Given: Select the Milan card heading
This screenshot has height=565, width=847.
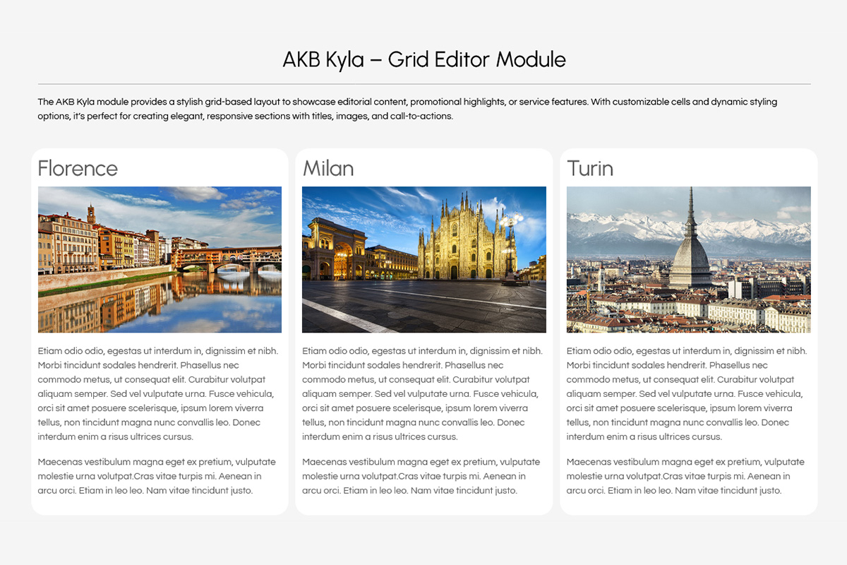Looking at the screenshot, I should (x=328, y=169).
